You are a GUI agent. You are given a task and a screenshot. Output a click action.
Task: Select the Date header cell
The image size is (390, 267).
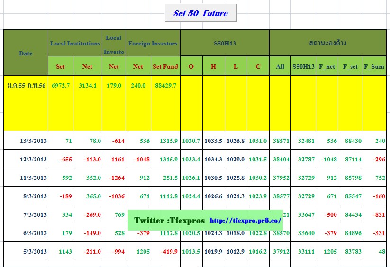[26, 53]
